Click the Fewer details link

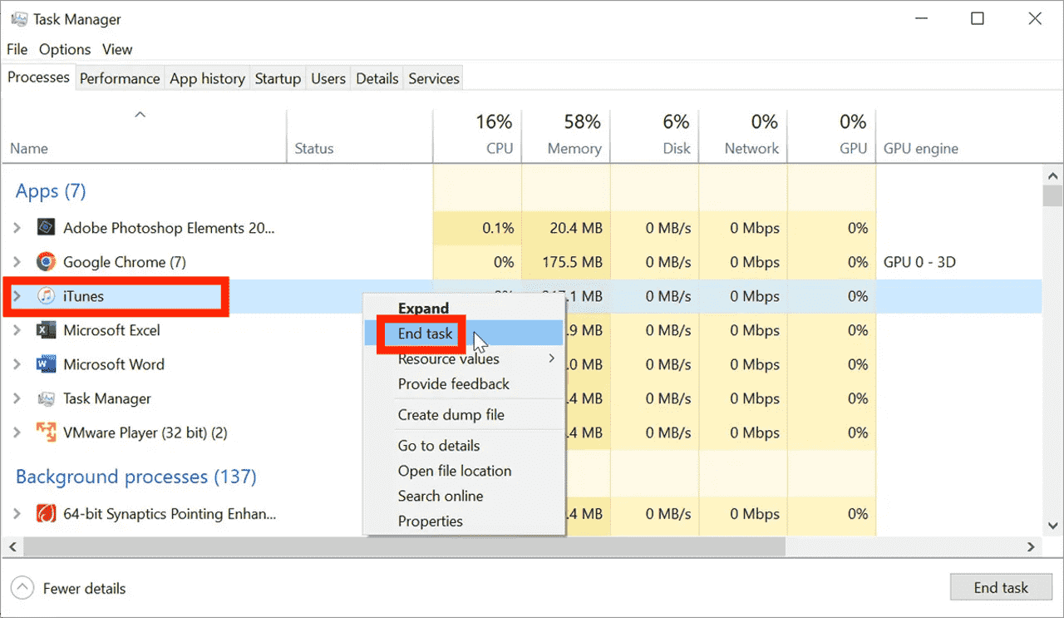click(84, 588)
